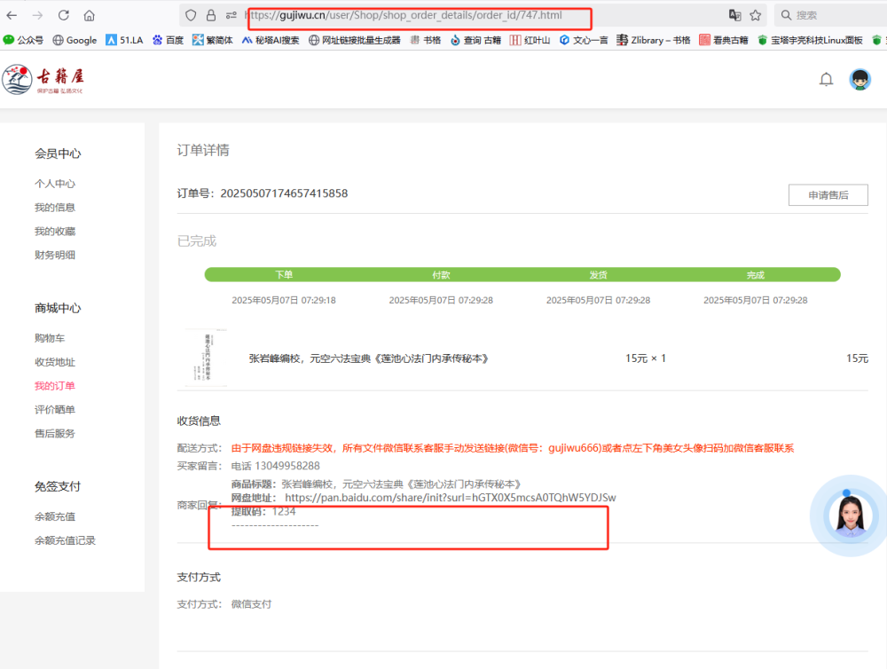Screen dimensions: 887x669
Task: Open the customer service avatar widget
Action: coord(850,515)
